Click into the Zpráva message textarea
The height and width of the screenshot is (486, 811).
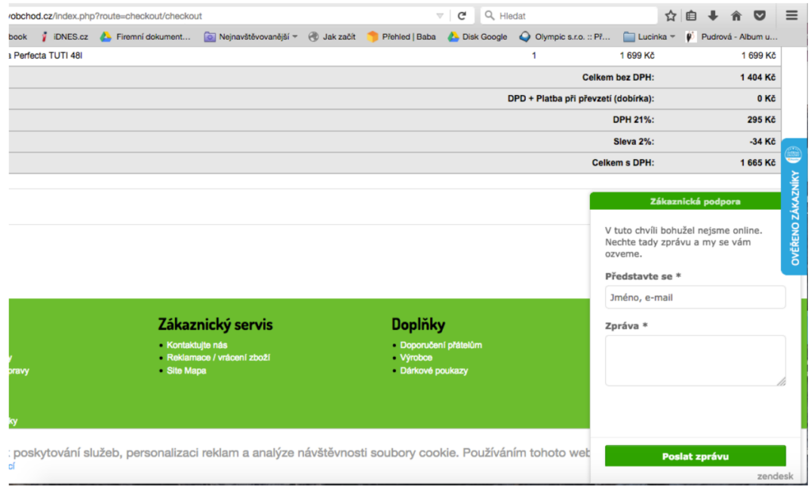pyautogui.click(x=695, y=360)
